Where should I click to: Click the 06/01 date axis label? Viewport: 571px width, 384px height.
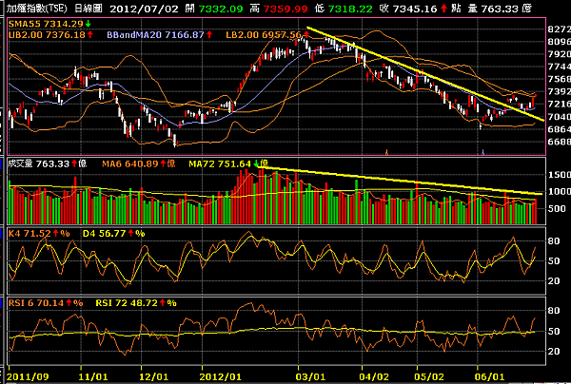click(490, 376)
